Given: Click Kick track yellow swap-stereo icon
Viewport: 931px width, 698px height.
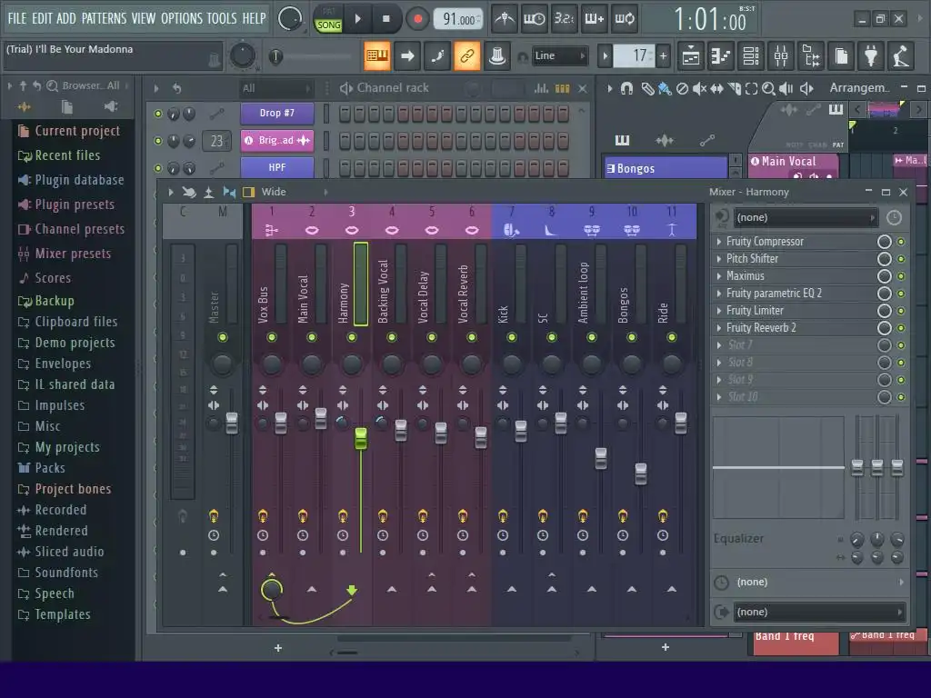Looking at the screenshot, I should 503,515.
